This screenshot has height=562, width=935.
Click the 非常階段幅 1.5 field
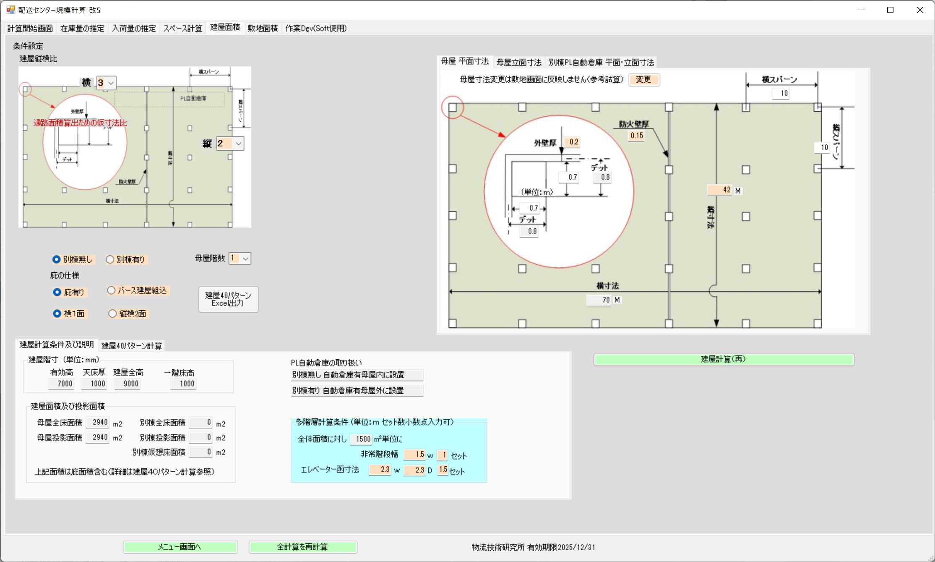(x=415, y=455)
